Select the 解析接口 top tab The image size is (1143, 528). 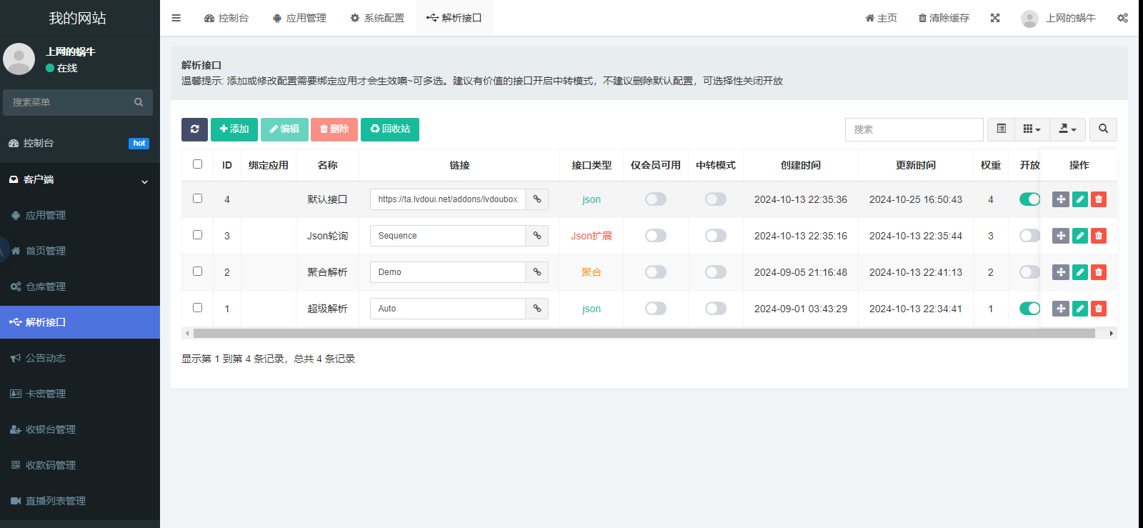[x=454, y=18]
